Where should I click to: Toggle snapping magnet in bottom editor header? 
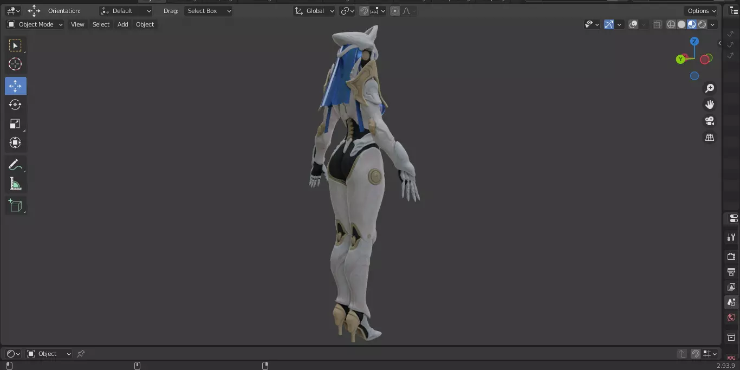click(x=696, y=354)
